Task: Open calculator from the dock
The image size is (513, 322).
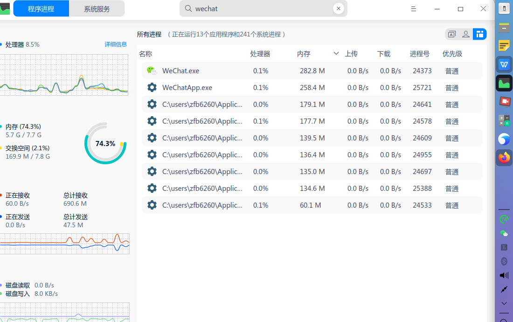Action: [x=504, y=120]
